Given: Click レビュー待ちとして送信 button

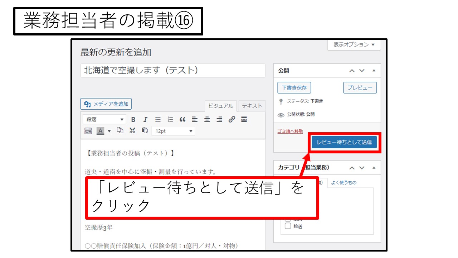Looking at the screenshot, I should 344,142.
